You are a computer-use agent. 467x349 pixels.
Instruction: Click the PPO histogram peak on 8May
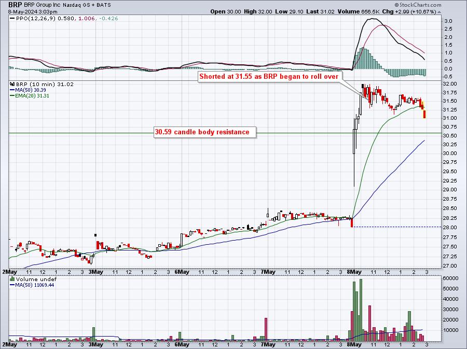(x=363, y=58)
